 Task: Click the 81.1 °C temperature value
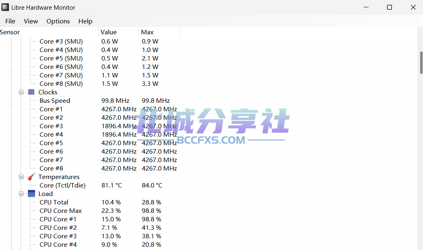(112, 185)
